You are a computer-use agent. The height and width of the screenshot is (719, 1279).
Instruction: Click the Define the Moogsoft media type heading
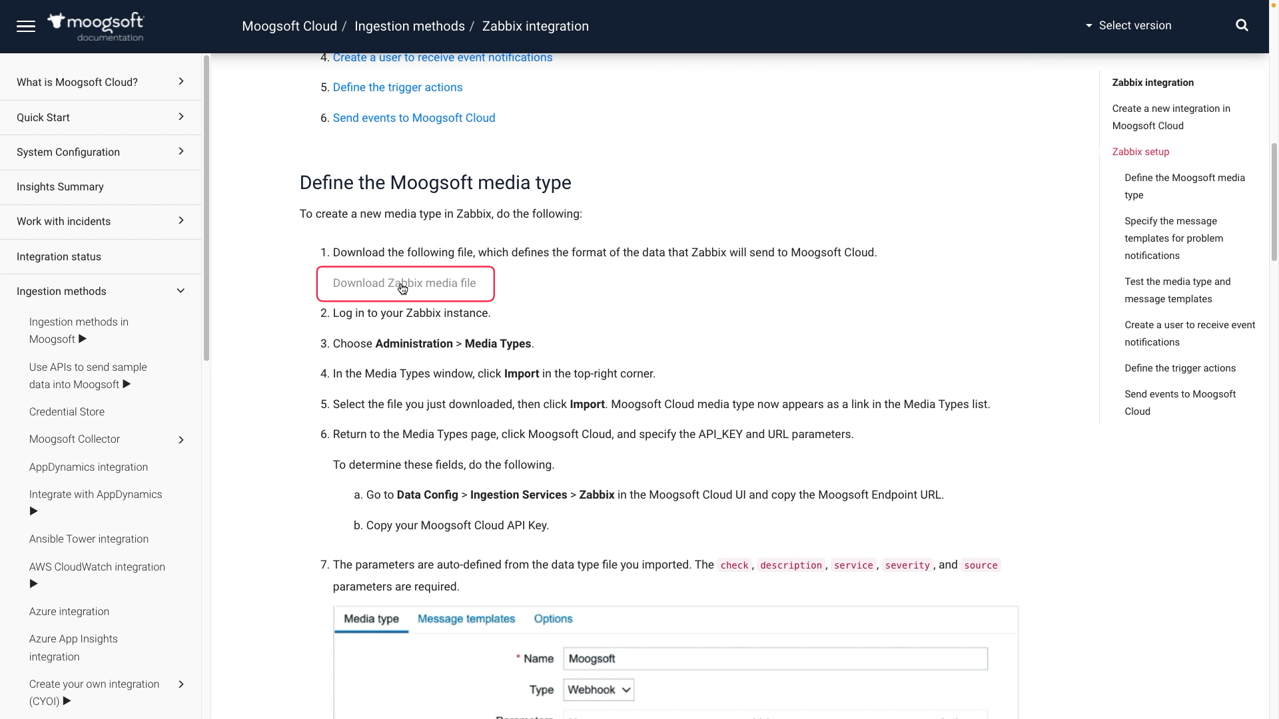pyautogui.click(x=435, y=183)
